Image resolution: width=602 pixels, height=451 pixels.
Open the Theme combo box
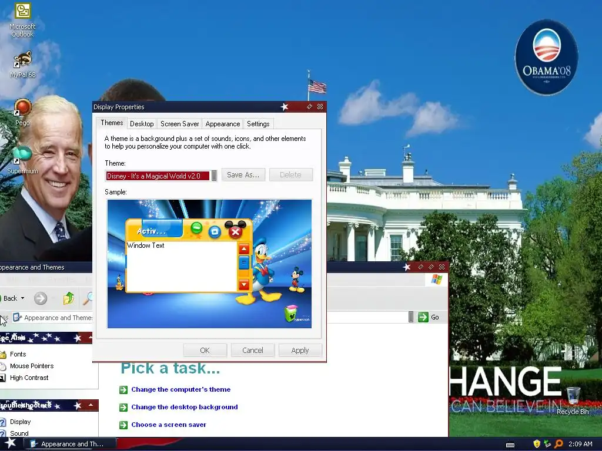click(161, 176)
